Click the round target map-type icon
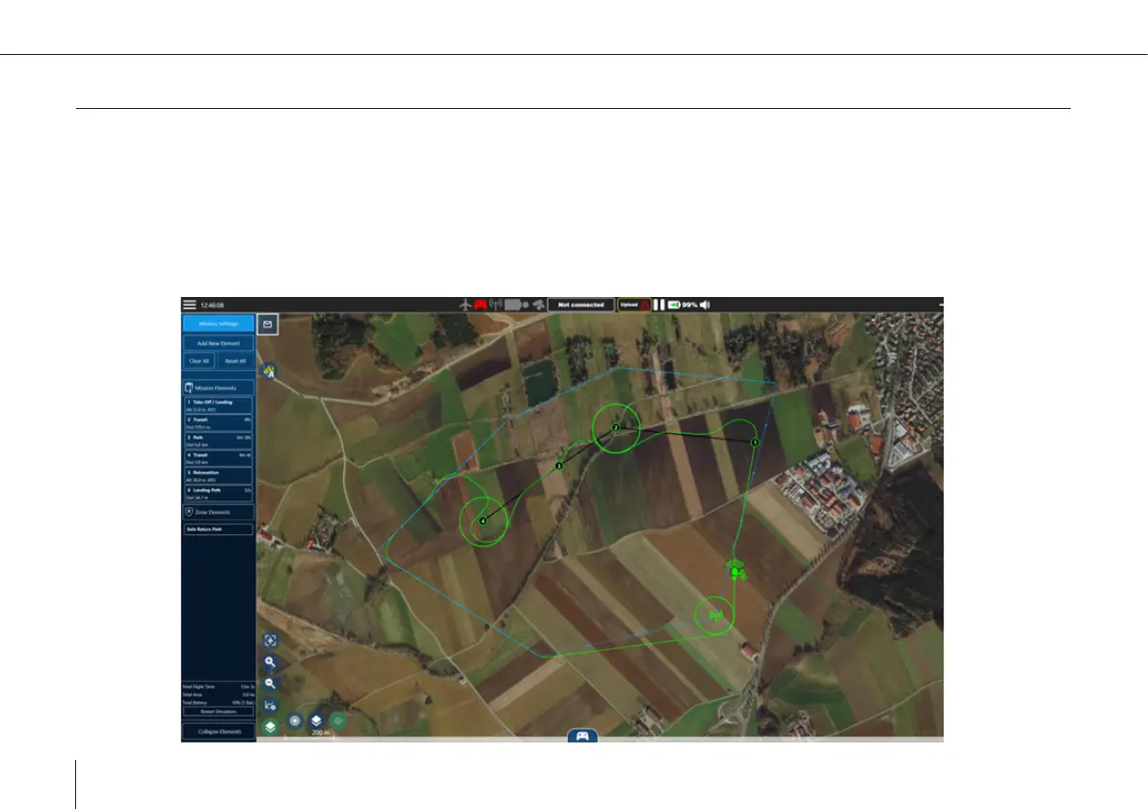Image resolution: width=1148 pixels, height=809 pixels. [294, 721]
